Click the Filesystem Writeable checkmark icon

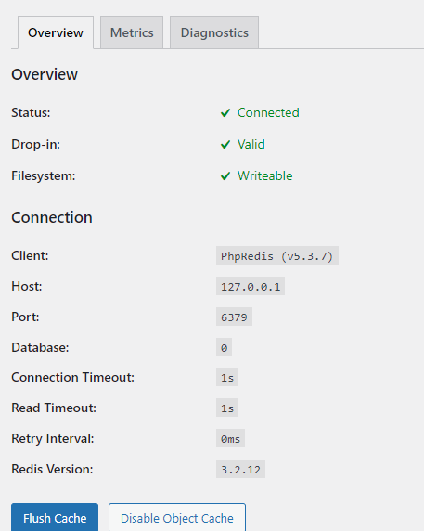click(x=225, y=176)
